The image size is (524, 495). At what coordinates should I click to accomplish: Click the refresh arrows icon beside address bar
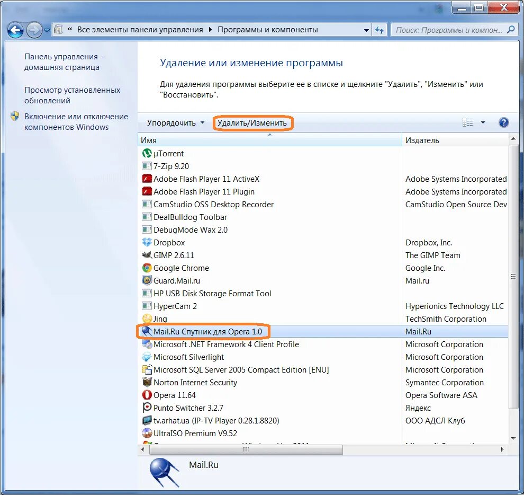click(x=380, y=30)
